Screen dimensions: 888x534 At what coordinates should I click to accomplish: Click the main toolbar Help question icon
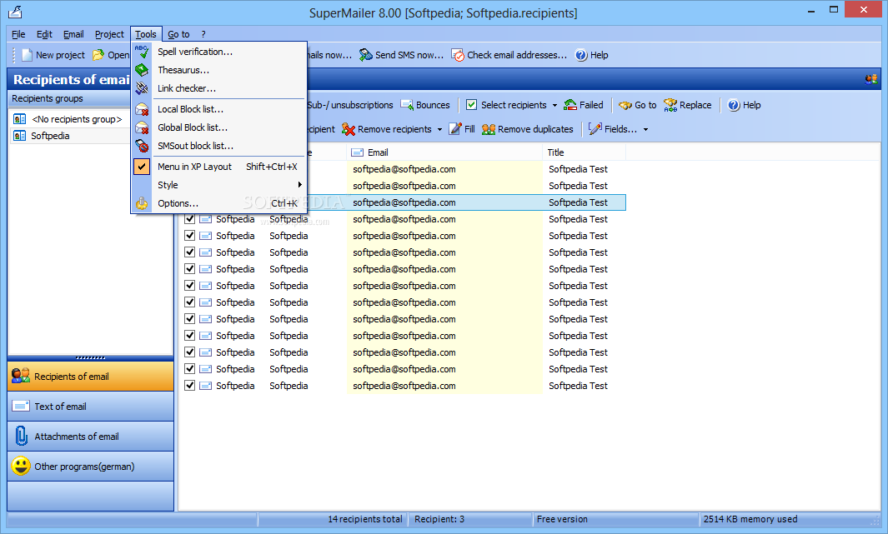point(581,55)
